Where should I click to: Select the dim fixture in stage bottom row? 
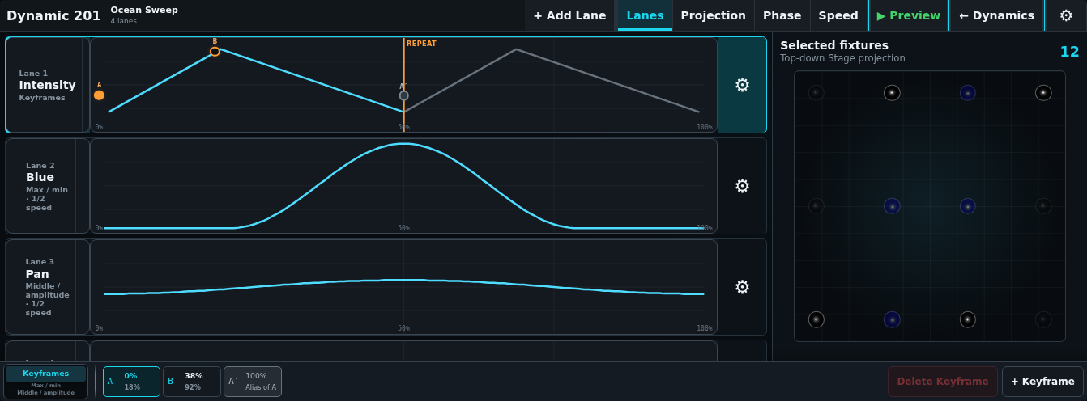(x=1043, y=319)
